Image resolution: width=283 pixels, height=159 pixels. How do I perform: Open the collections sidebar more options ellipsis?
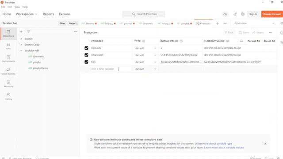(x=76, y=32)
